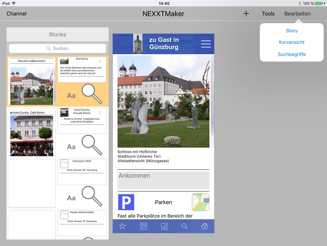
Task: Click 'zu Gast in Günzburg' title
Action: tap(164, 43)
